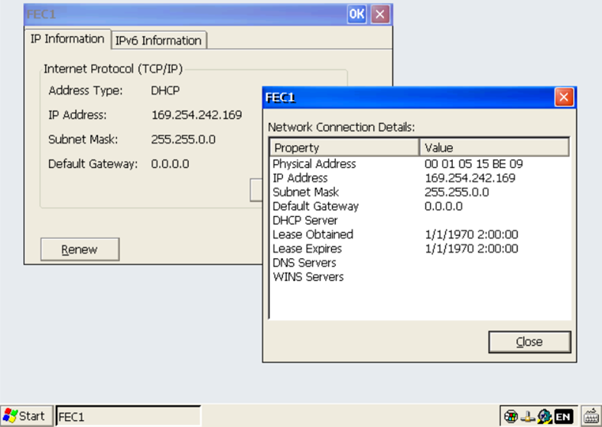602x427 pixels.
Task: Select the Lease Obtained row
Action: click(420, 235)
